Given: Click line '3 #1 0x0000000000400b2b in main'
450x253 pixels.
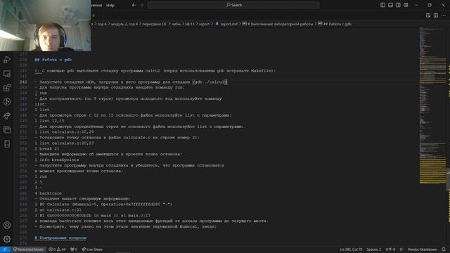Looking at the screenshot, I should point(93,216).
